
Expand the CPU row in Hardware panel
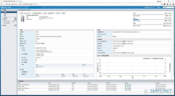(x=20, y=36)
